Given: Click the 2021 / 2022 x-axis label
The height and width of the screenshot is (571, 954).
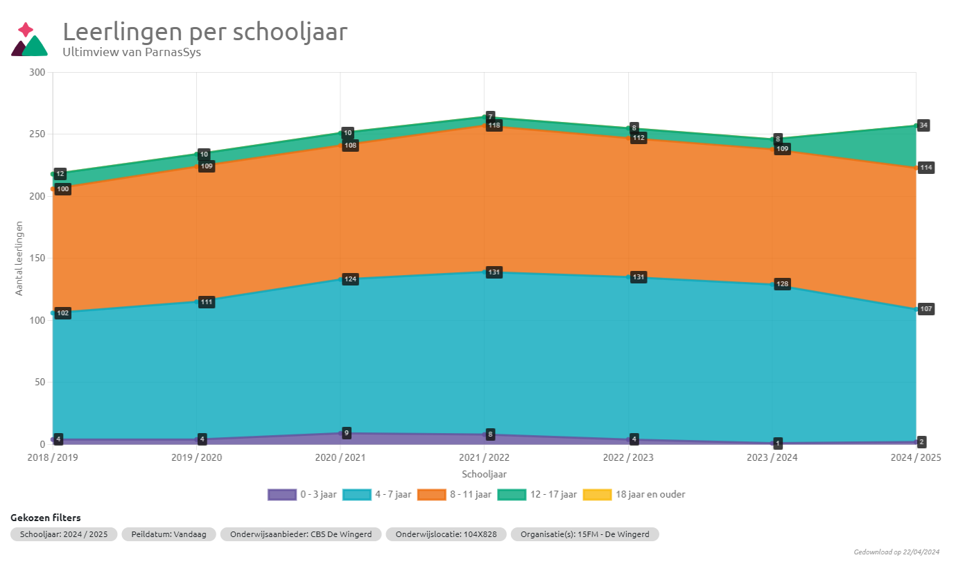Looking at the screenshot, I should click(484, 458).
